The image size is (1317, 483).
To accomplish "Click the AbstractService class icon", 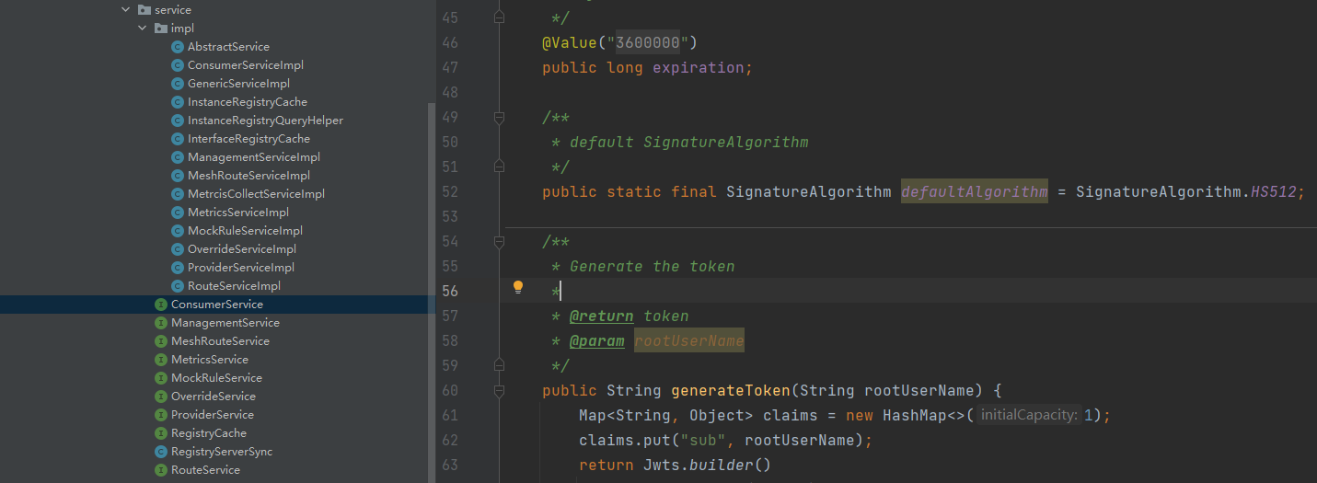I will coord(178,47).
